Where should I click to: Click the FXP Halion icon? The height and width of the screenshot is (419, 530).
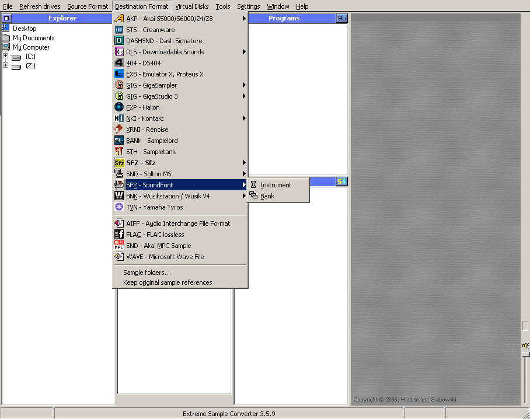119,107
